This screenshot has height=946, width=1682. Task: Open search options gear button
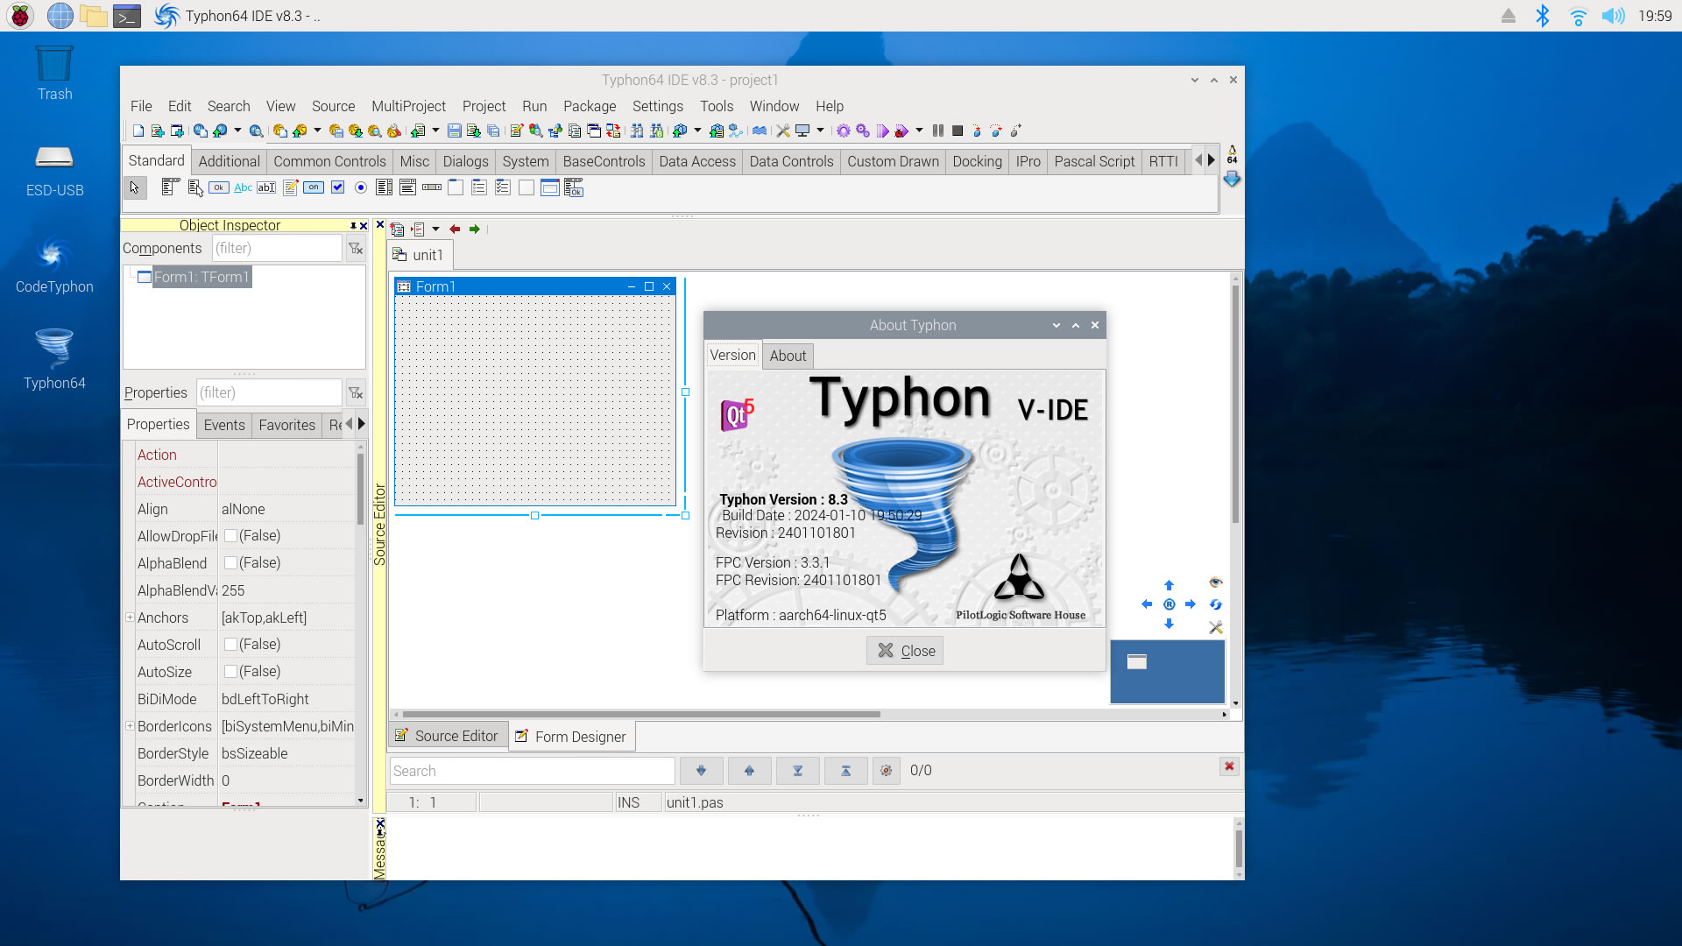click(887, 771)
